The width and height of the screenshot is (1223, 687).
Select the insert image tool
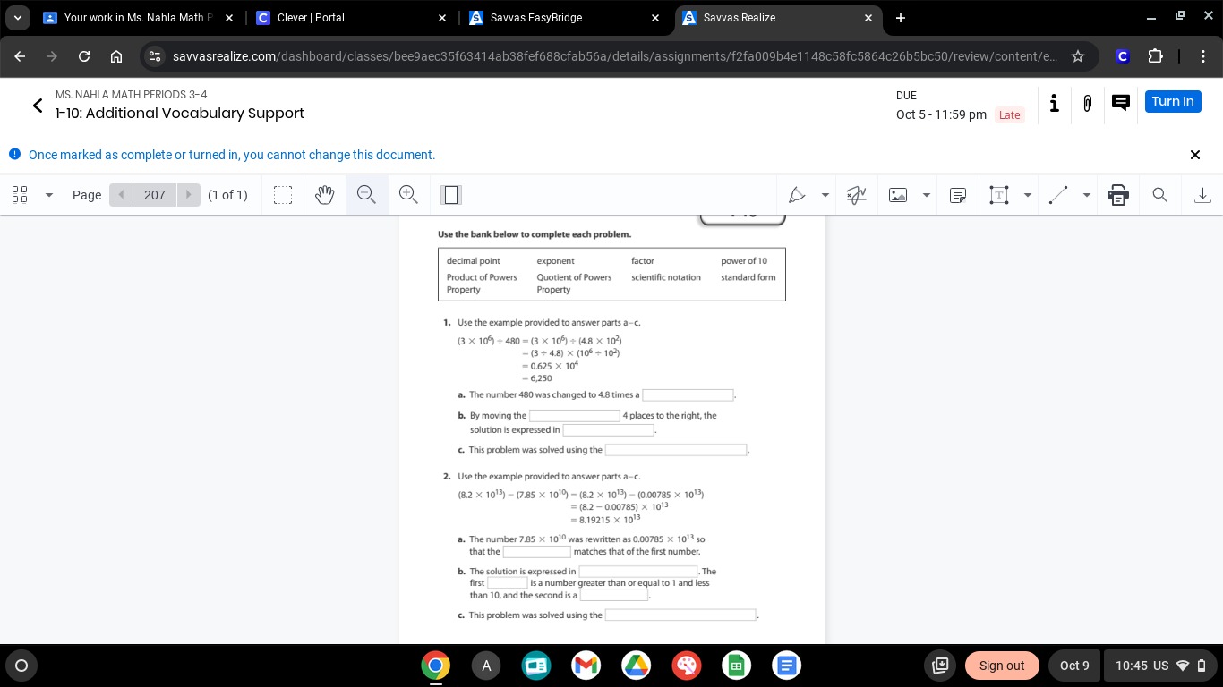pos(898,194)
